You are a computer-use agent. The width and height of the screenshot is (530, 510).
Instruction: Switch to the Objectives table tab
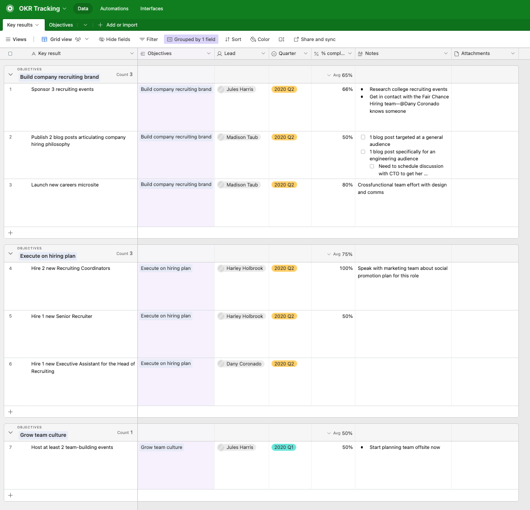(x=61, y=25)
